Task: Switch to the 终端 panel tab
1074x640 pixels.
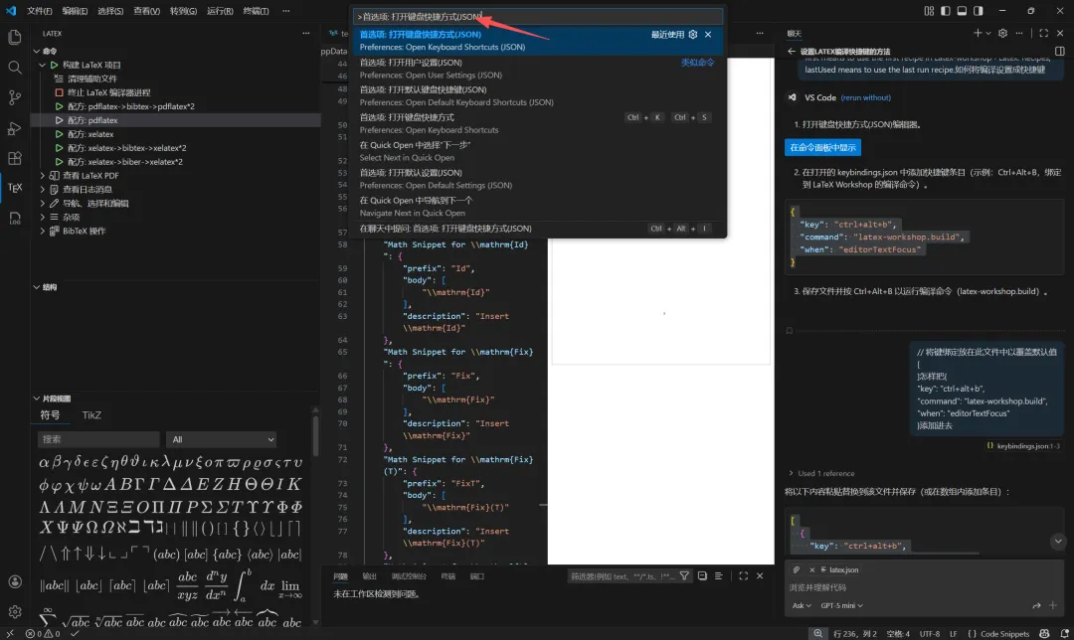Action: (x=447, y=576)
